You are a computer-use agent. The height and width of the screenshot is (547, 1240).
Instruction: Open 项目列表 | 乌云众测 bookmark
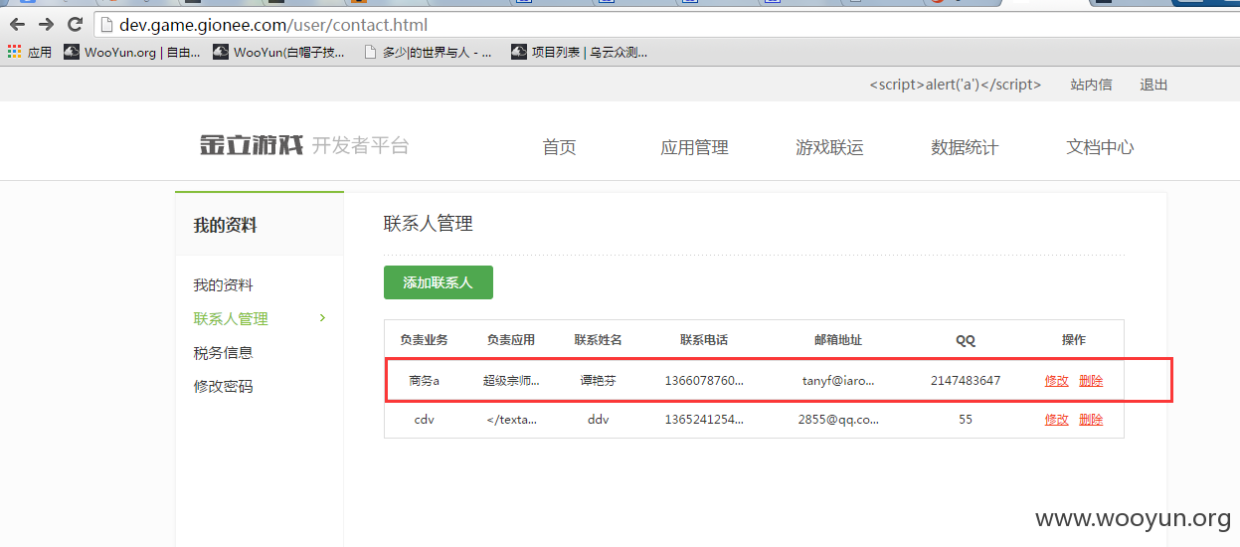coord(580,53)
